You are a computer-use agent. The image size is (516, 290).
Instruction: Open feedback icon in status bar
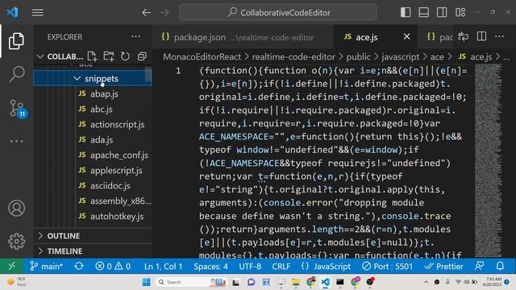(479, 267)
